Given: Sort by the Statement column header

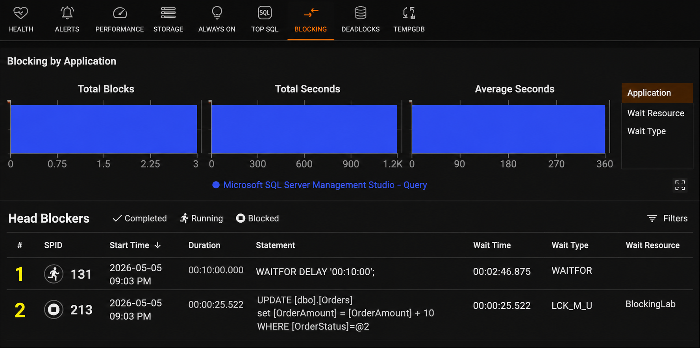Looking at the screenshot, I should click(276, 245).
